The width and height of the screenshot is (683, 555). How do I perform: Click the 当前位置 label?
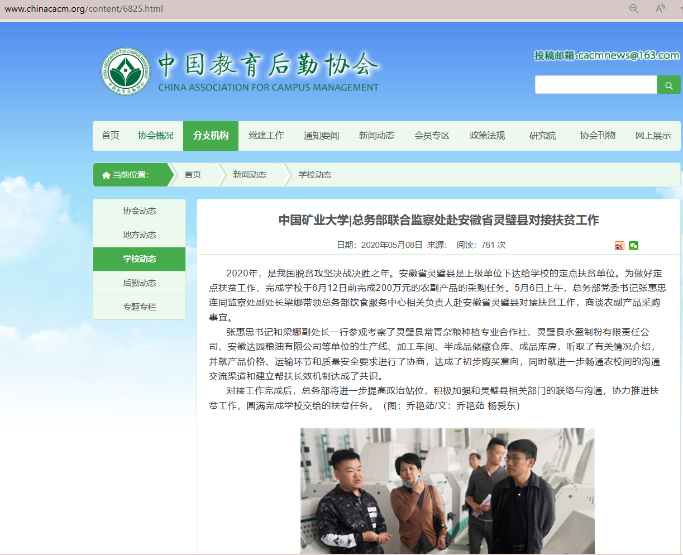[131, 175]
